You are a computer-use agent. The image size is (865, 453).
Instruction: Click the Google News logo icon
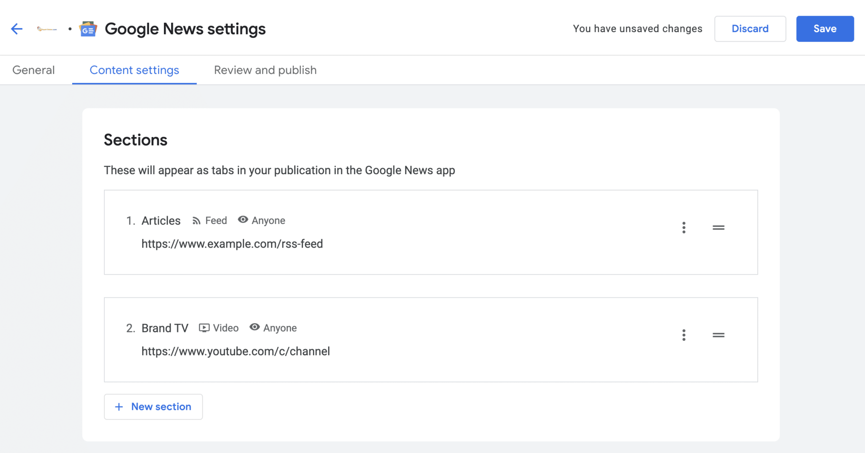[x=88, y=29]
